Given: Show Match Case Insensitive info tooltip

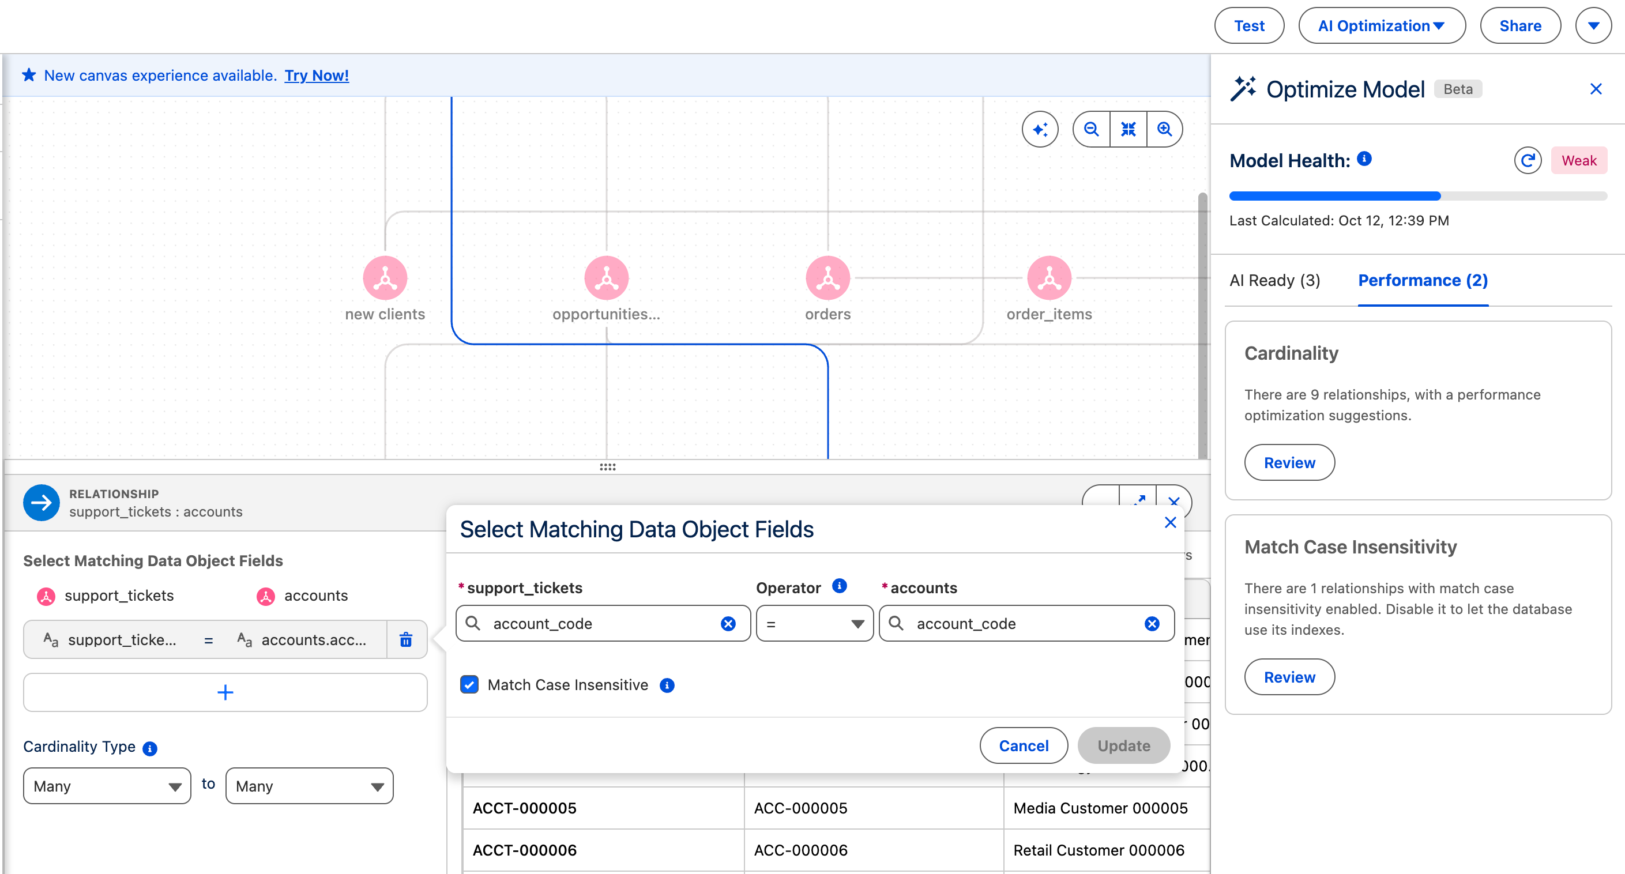Looking at the screenshot, I should coord(667,685).
